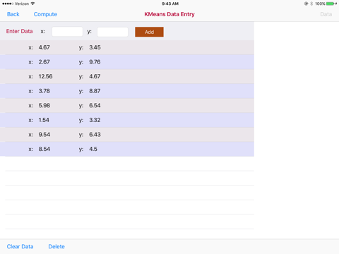Tap the Wi-Fi icon in status bar

coord(32,4)
